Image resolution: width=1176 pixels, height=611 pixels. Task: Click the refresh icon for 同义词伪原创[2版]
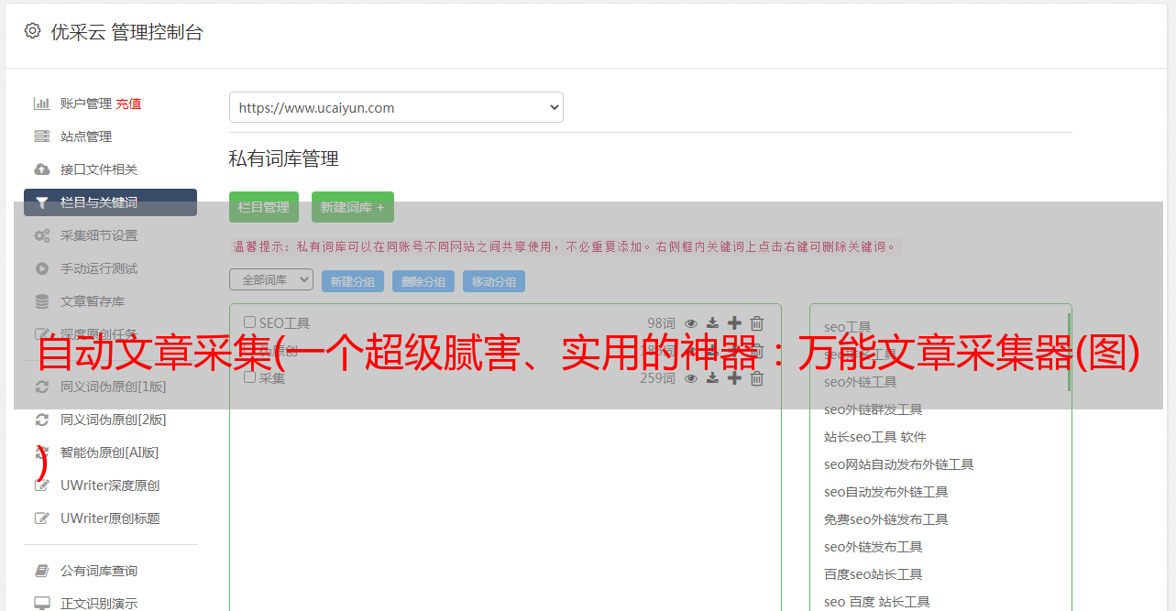[x=41, y=420]
